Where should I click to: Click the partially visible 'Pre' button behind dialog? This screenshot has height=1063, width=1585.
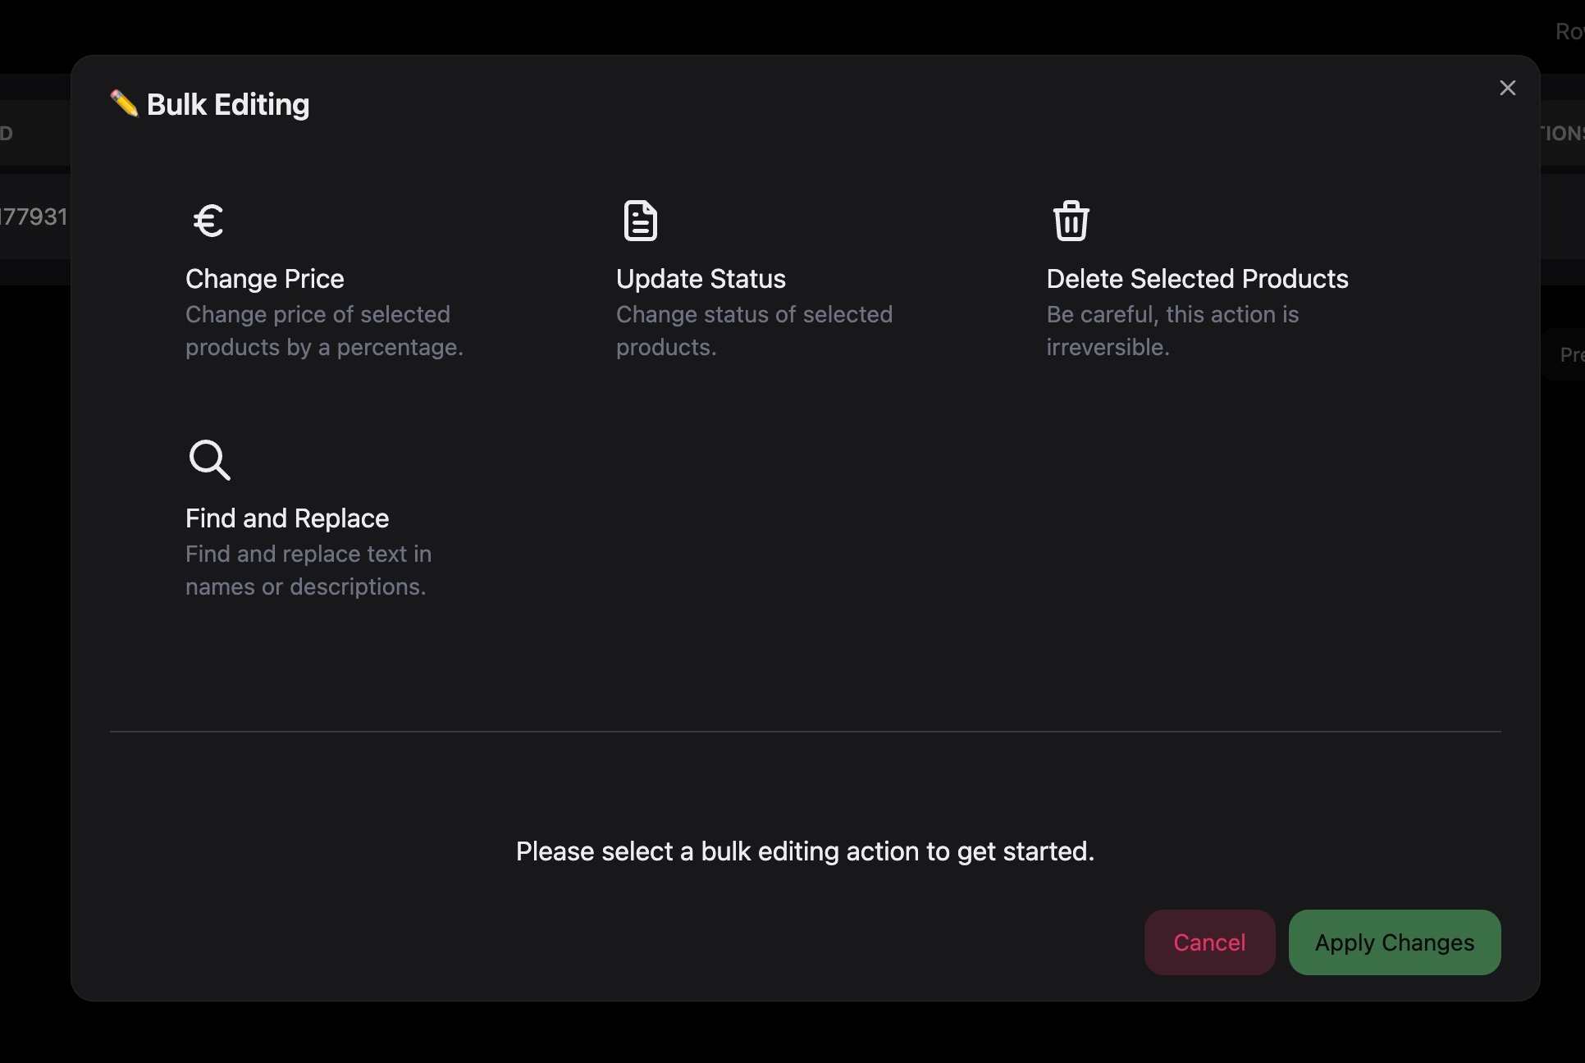[x=1568, y=354]
